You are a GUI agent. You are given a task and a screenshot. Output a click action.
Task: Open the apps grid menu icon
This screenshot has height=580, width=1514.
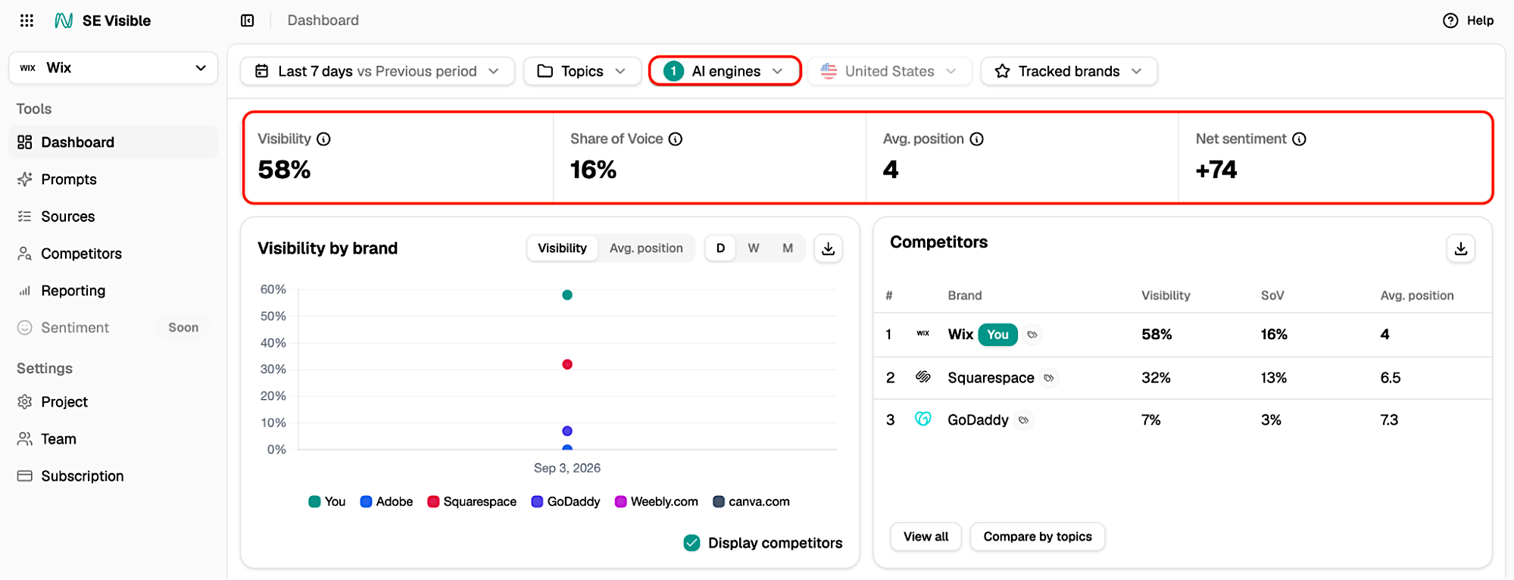tap(27, 20)
